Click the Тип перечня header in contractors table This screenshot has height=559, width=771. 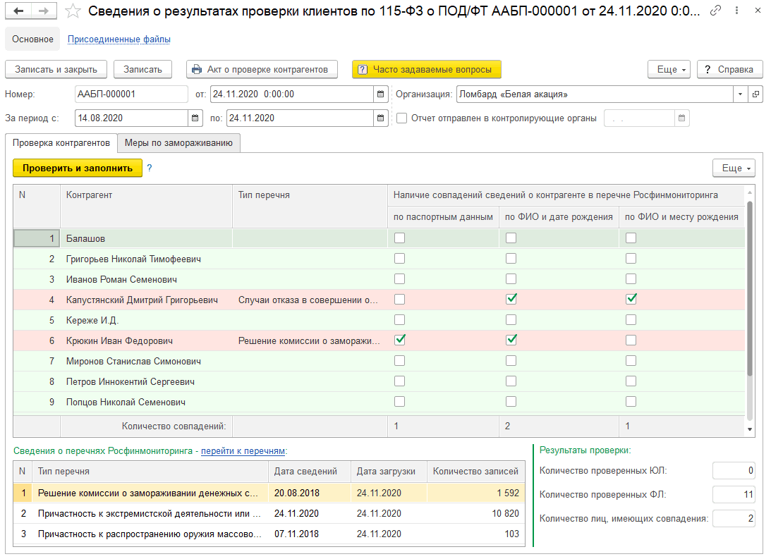click(x=310, y=206)
